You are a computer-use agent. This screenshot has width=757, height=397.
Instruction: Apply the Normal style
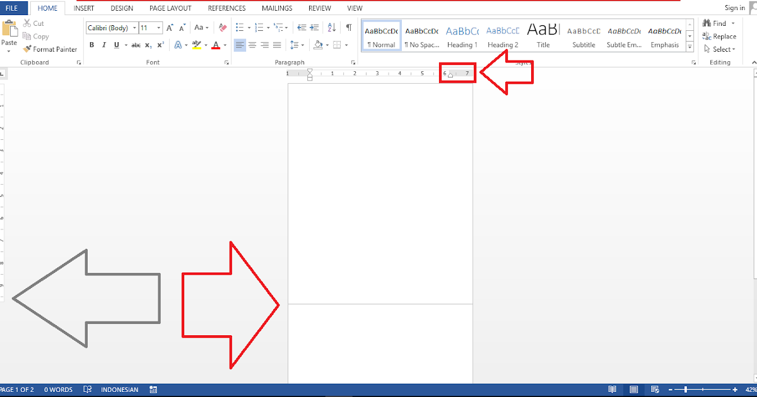(381, 36)
